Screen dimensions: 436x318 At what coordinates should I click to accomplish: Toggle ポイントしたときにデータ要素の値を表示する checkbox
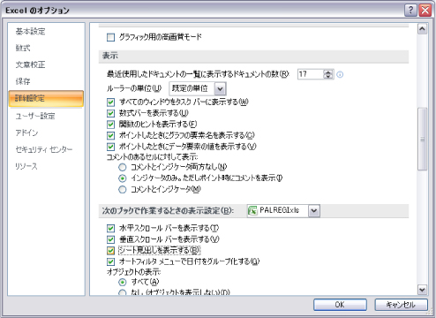[110, 147]
